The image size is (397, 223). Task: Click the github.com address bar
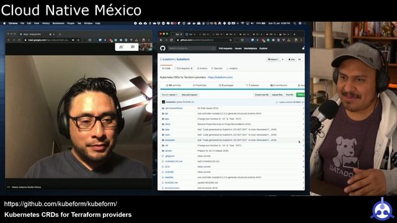tap(205, 40)
